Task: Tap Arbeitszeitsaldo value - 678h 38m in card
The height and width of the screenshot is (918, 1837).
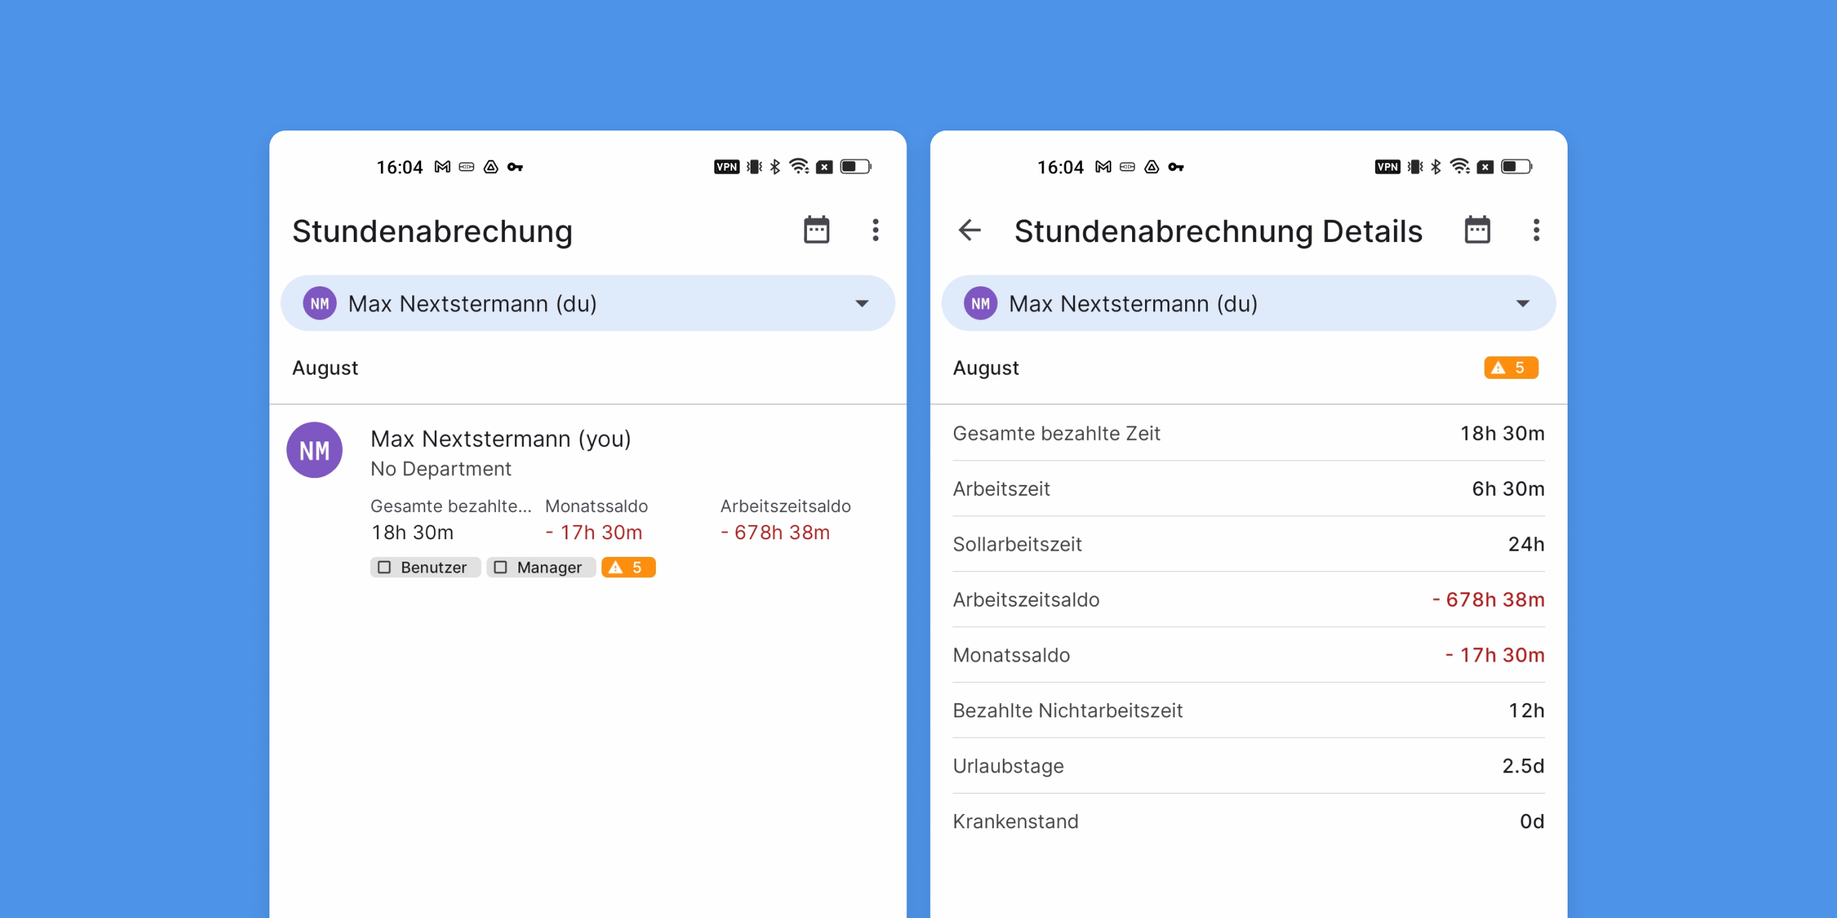Action: pos(775,533)
